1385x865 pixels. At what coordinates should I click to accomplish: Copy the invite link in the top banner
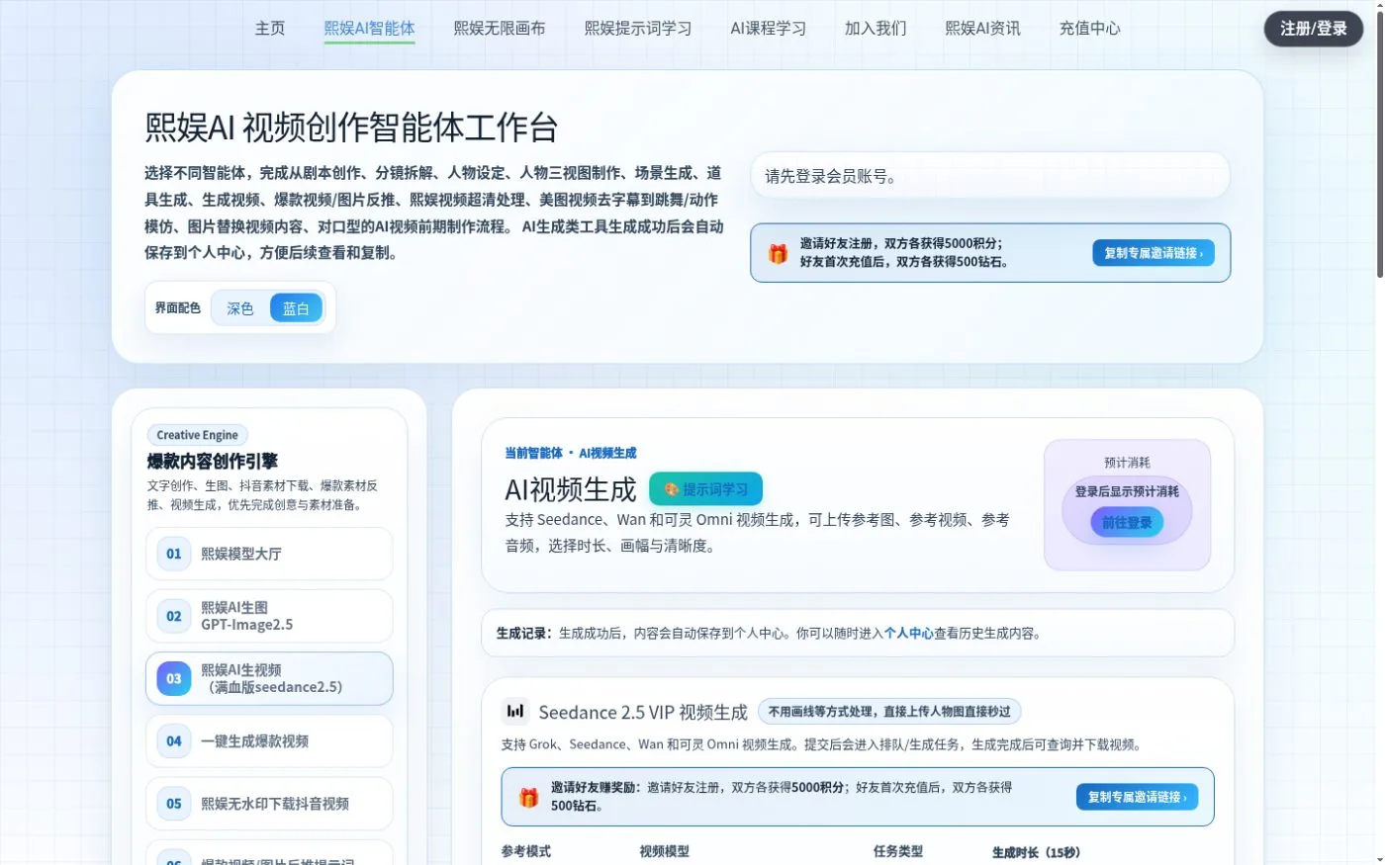1154,253
